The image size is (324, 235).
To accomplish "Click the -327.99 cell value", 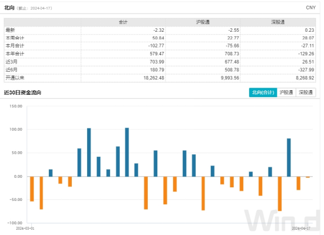I will (306, 70).
